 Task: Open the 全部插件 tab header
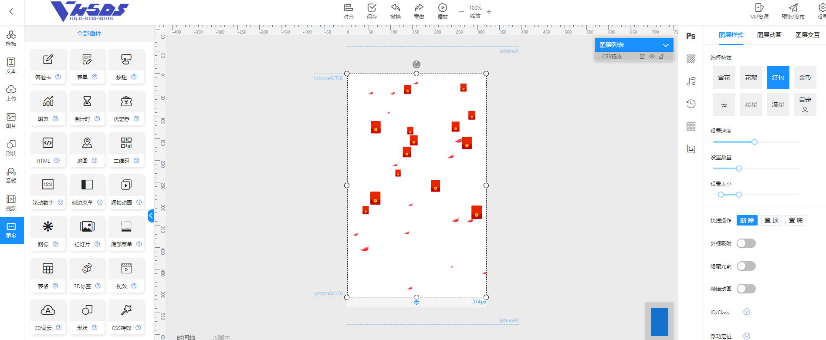pyautogui.click(x=89, y=34)
